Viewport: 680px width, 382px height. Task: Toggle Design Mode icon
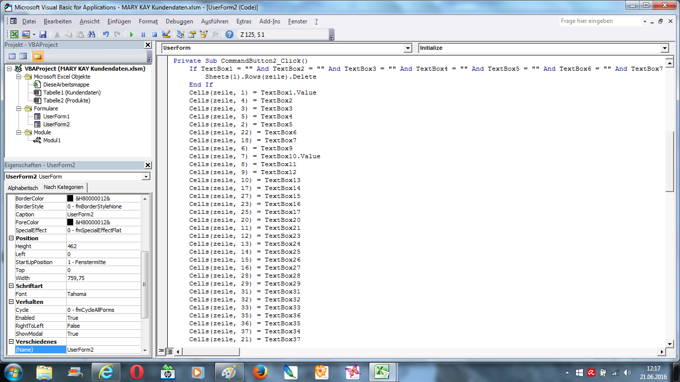click(166, 34)
